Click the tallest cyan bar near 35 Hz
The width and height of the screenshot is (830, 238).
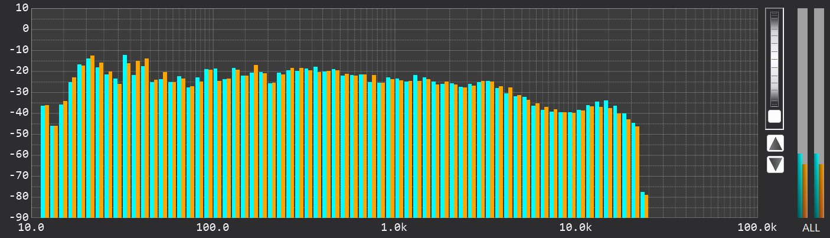click(125, 136)
